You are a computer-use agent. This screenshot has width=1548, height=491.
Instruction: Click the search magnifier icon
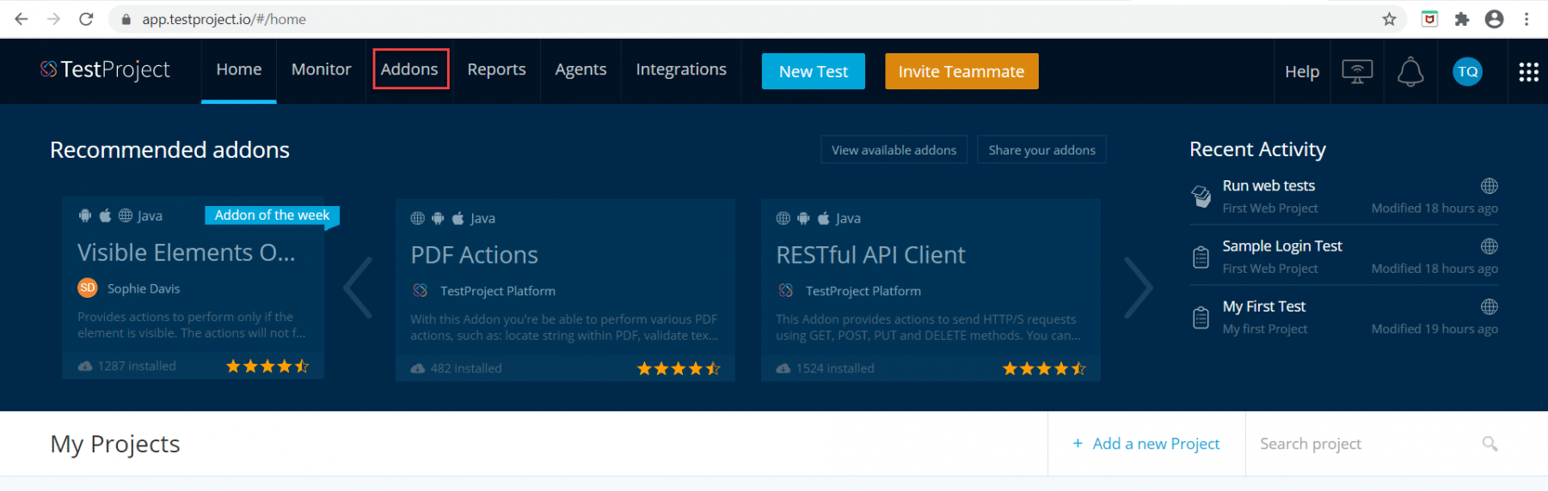1490,444
